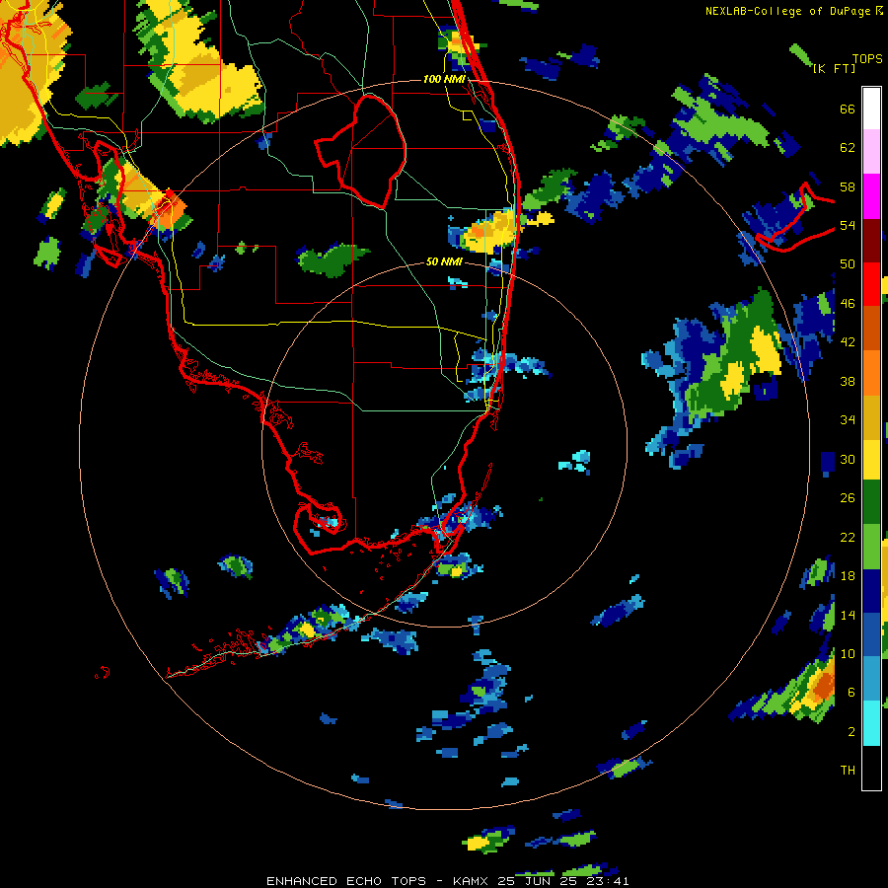Select the dark green legend swatch
The height and width of the screenshot is (888, 888).
[871, 502]
